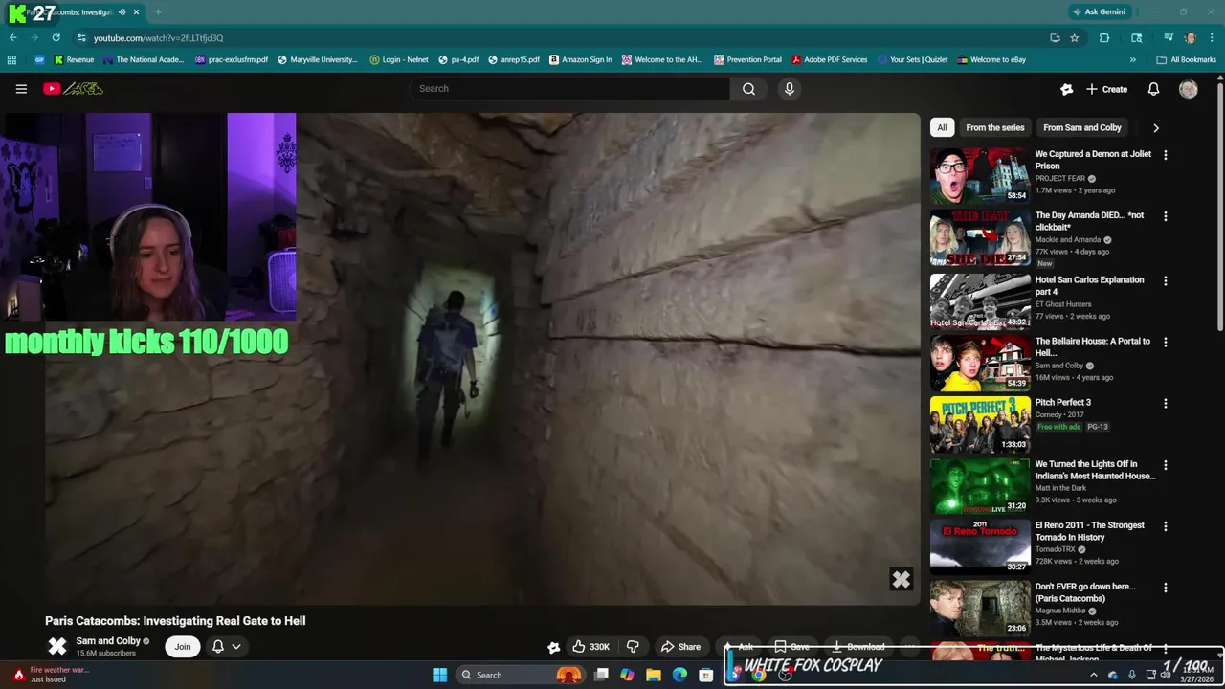1225x689 pixels.
Task: View site information icon beside the URL
Action: click(81, 38)
